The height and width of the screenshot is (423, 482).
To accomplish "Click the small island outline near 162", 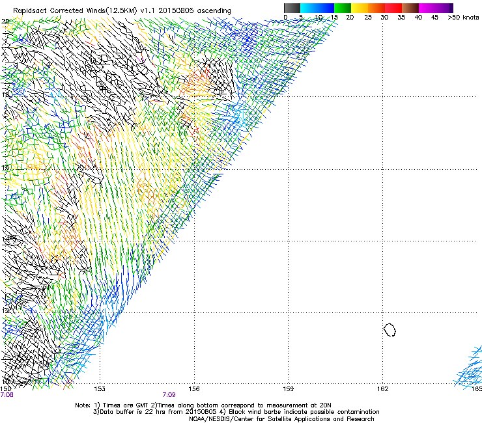I will pyautogui.click(x=390, y=329).
